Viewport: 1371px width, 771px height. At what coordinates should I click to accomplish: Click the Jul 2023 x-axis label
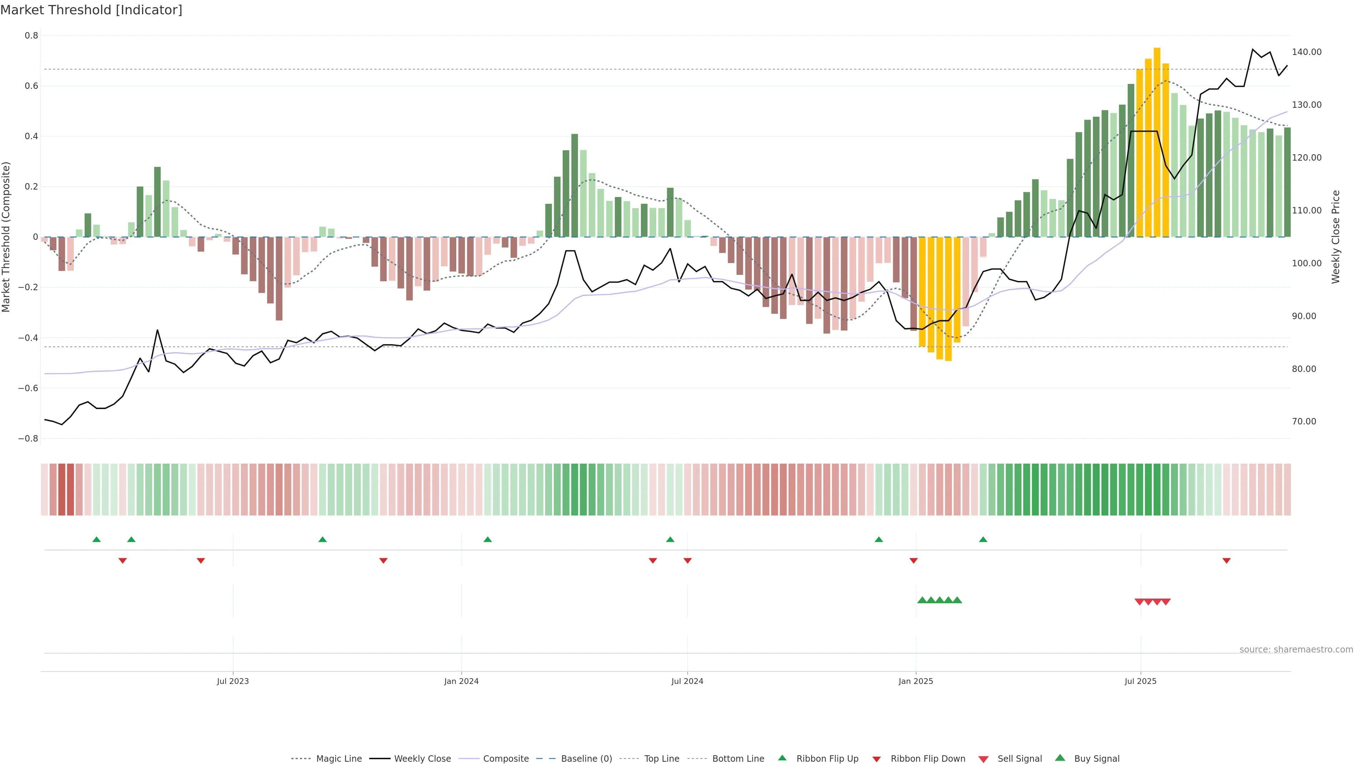tap(232, 681)
